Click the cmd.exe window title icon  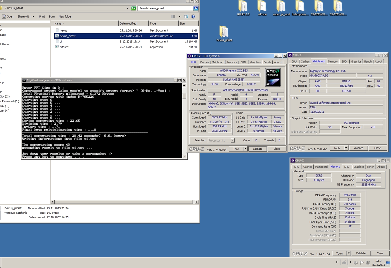[x=24, y=80]
